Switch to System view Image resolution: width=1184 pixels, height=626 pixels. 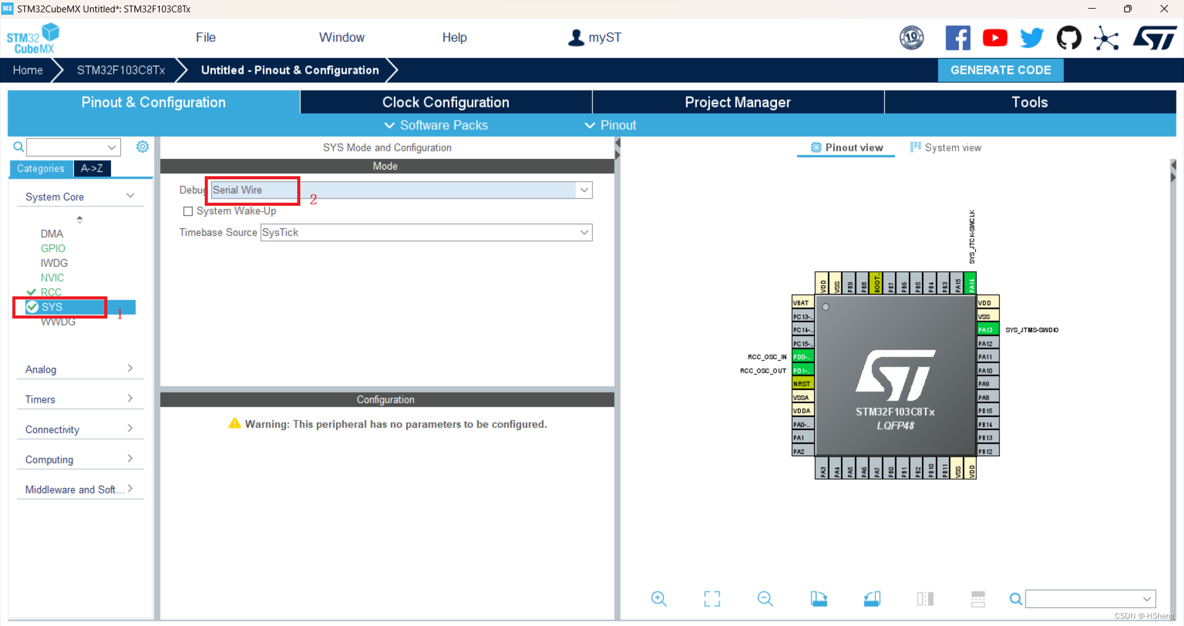click(953, 147)
